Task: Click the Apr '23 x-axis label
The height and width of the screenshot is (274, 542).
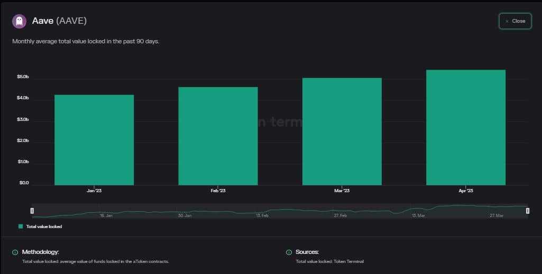Action: click(x=466, y=191)
